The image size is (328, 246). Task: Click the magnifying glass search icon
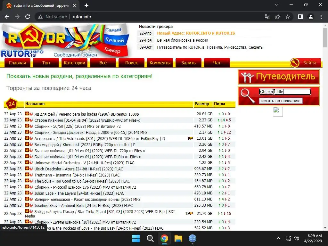[x=248, y=96]
